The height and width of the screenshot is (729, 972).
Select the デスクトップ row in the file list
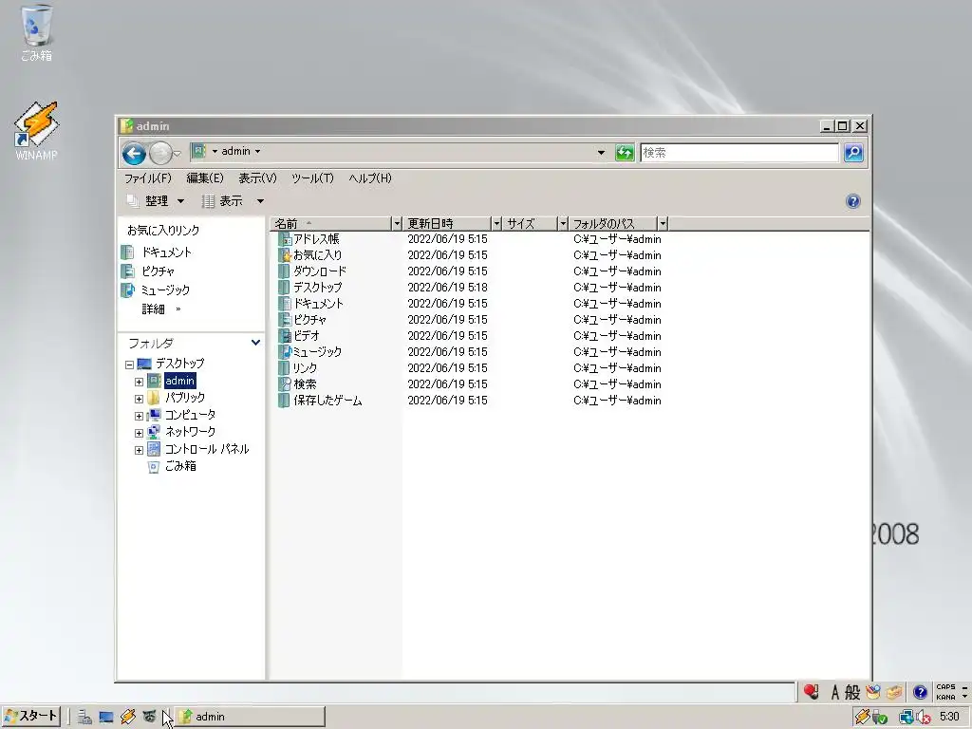[469, 287]
